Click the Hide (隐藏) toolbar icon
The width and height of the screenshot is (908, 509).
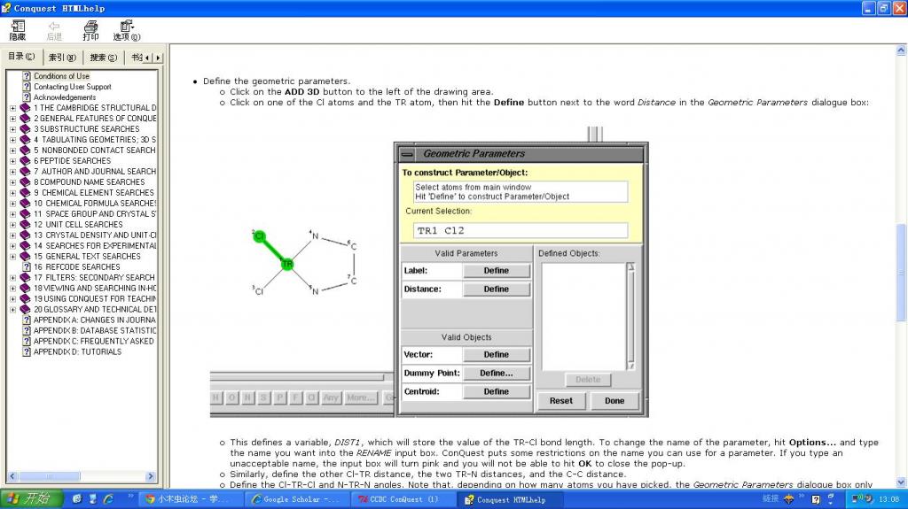tap(18, 30)
